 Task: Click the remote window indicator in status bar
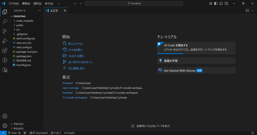coord(3,133)
